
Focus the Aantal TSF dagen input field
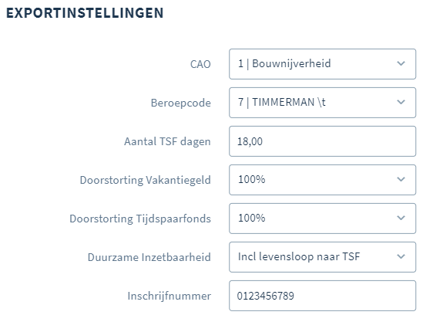point(322,141)
